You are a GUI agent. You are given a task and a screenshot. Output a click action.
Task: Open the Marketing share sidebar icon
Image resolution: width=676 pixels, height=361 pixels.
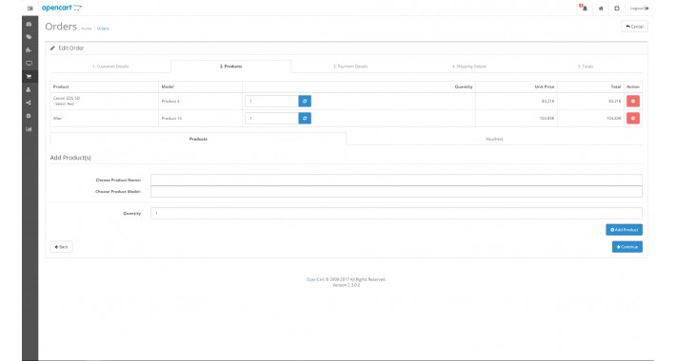[x=29, y=103]
